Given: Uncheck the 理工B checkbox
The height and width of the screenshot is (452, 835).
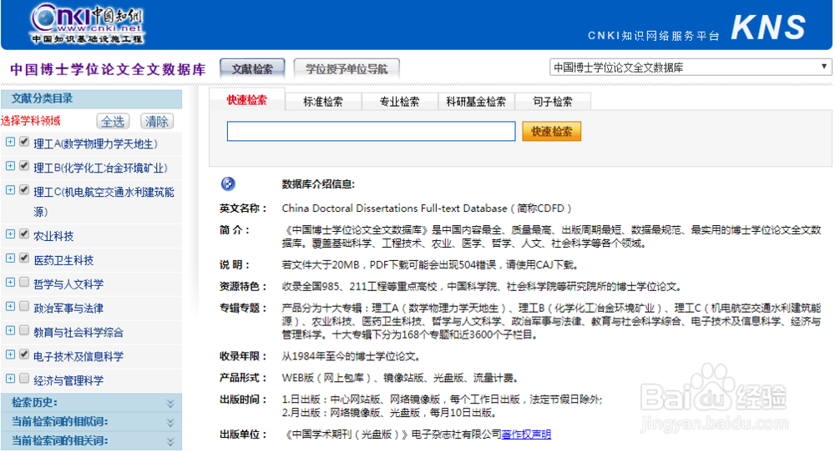Looking at the screenshot, I should [x=24, y=165].
